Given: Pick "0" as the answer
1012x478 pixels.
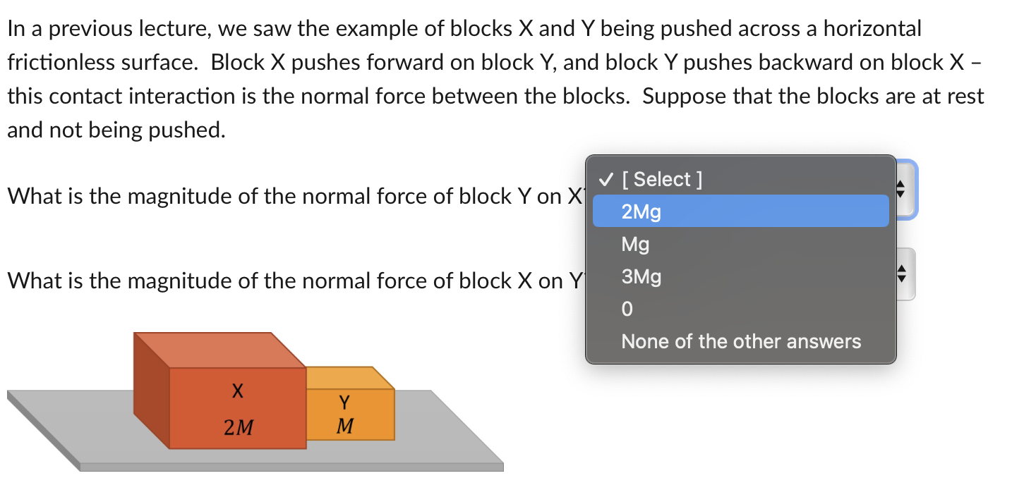Looking at the screenshot, I should [x=627, y=308].
